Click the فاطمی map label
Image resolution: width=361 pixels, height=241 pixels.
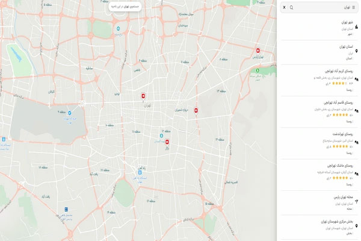click(137, 70)
